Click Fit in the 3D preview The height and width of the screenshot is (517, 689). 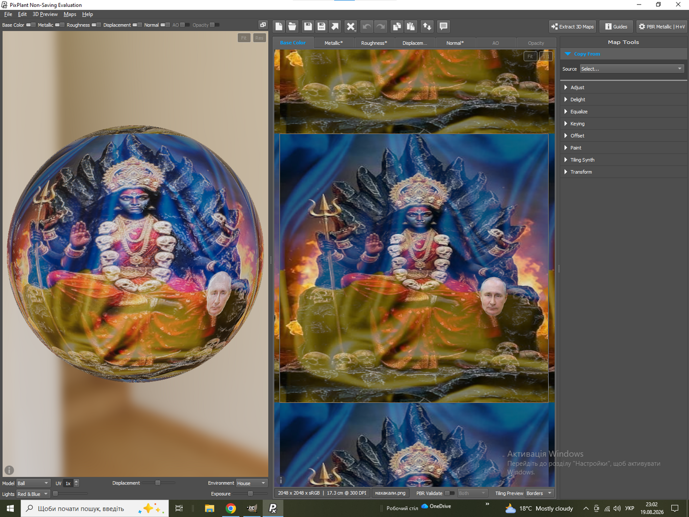tap(244, 38)
